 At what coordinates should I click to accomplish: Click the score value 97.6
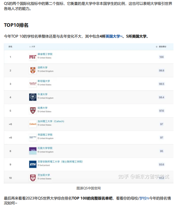(x=161, y=111)
